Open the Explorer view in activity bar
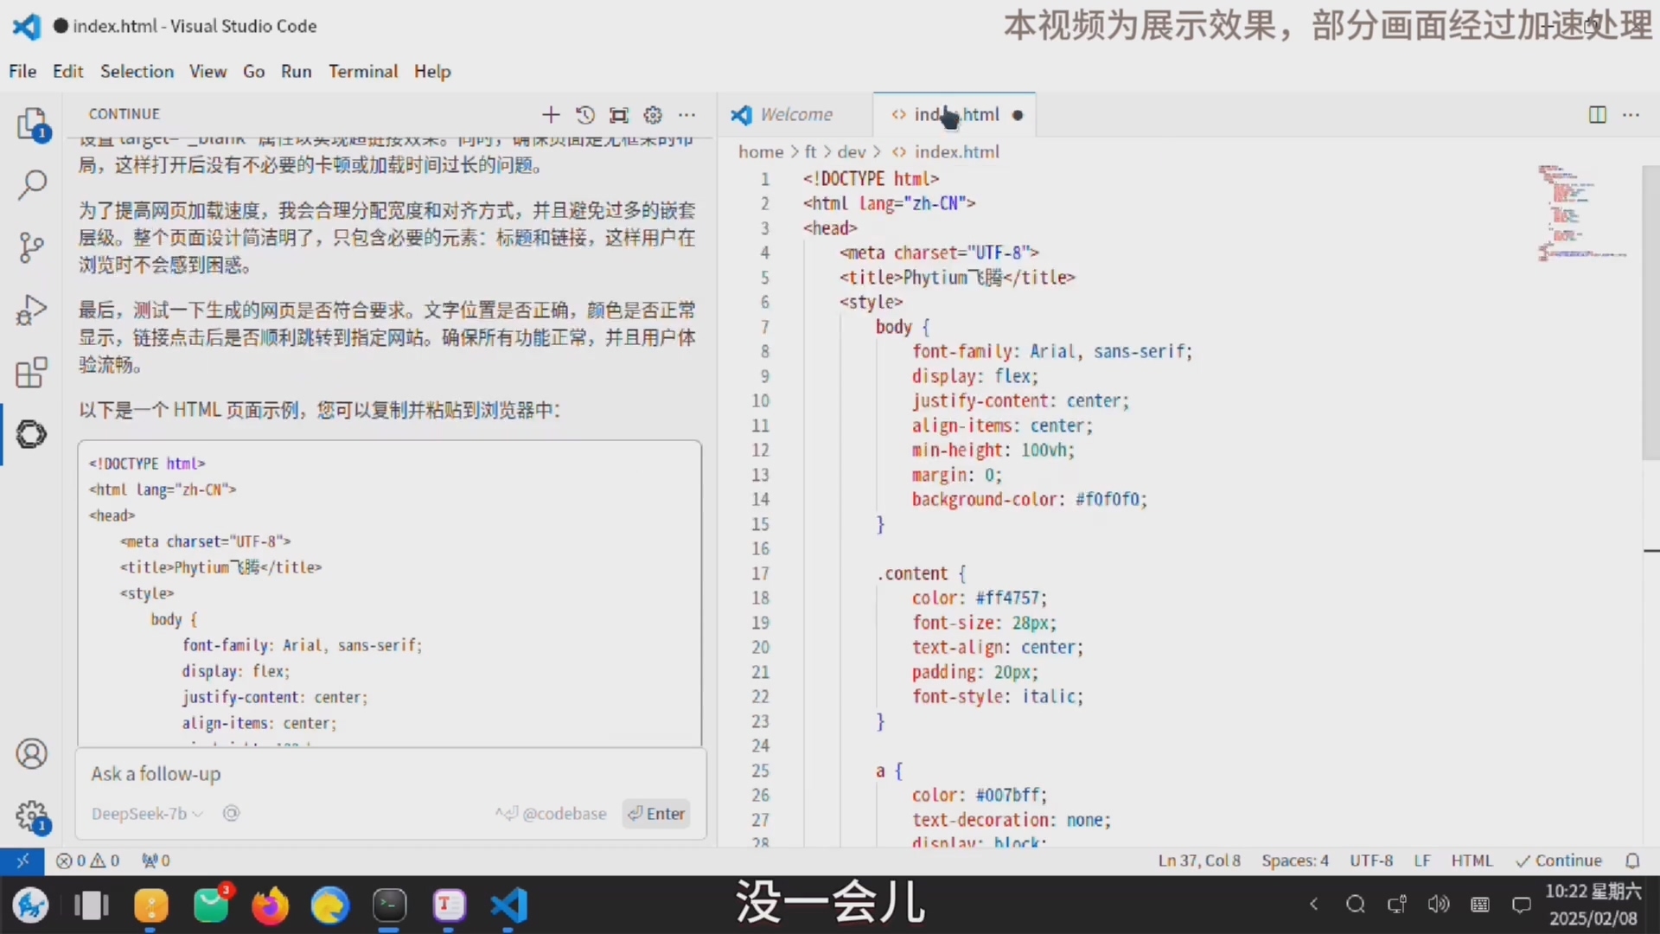The height and width of the screenshot is (934, 1660). coord(32,124)
